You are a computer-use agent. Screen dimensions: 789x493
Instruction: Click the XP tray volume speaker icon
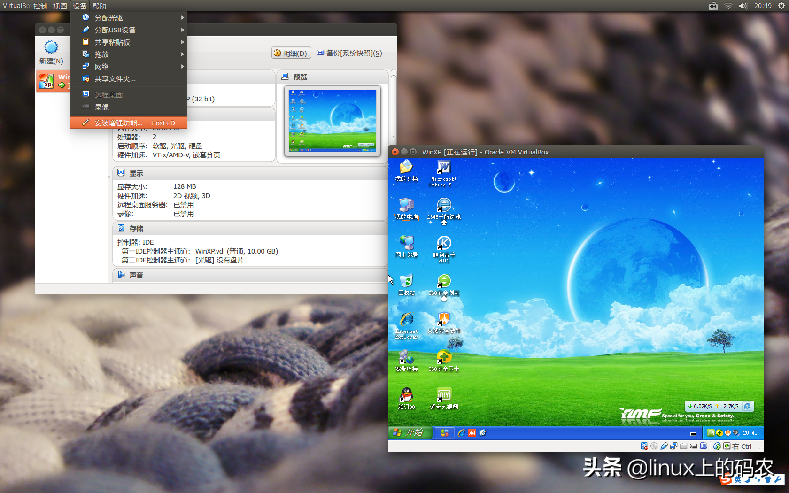[736, 433]
